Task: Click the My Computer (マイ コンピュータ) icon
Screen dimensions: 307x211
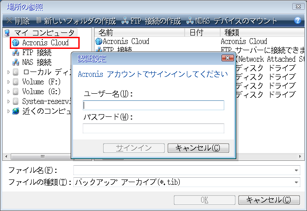Action: (x=7, y=33)
